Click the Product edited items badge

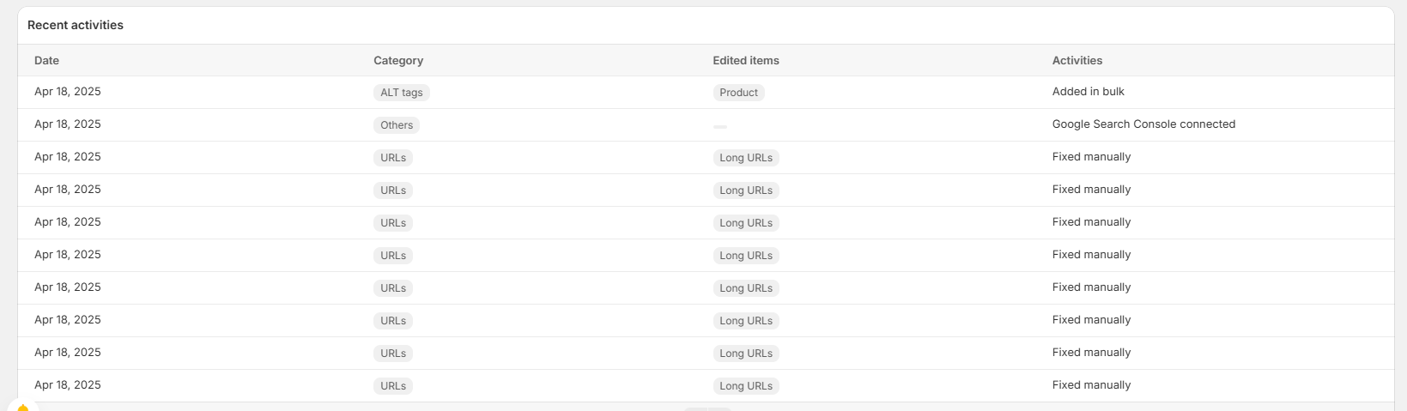pos(738,93)
